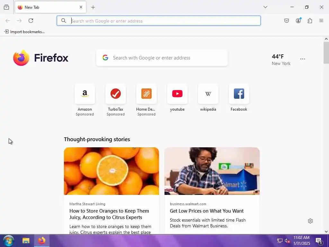The image size is (329, 247).
Task: Open the Firefox account icon
Action: [298, 20]
